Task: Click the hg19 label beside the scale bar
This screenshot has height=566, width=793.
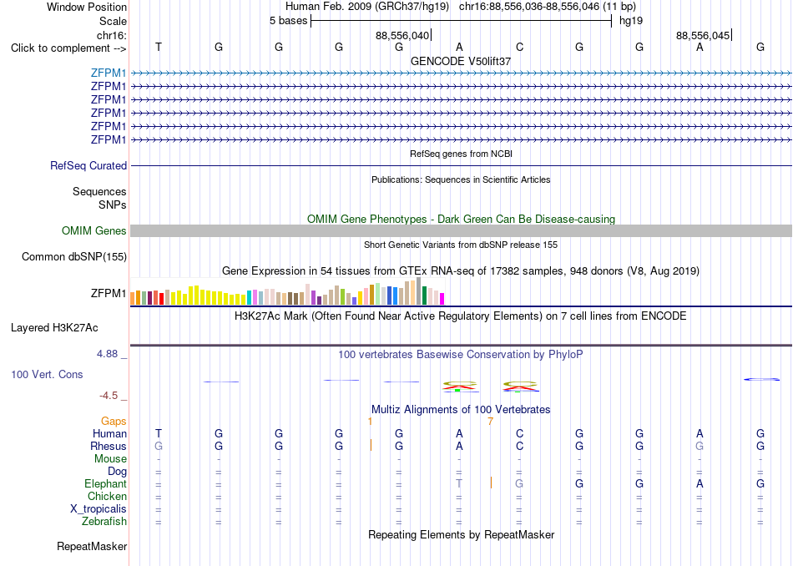Action: (x=631, y=21)
